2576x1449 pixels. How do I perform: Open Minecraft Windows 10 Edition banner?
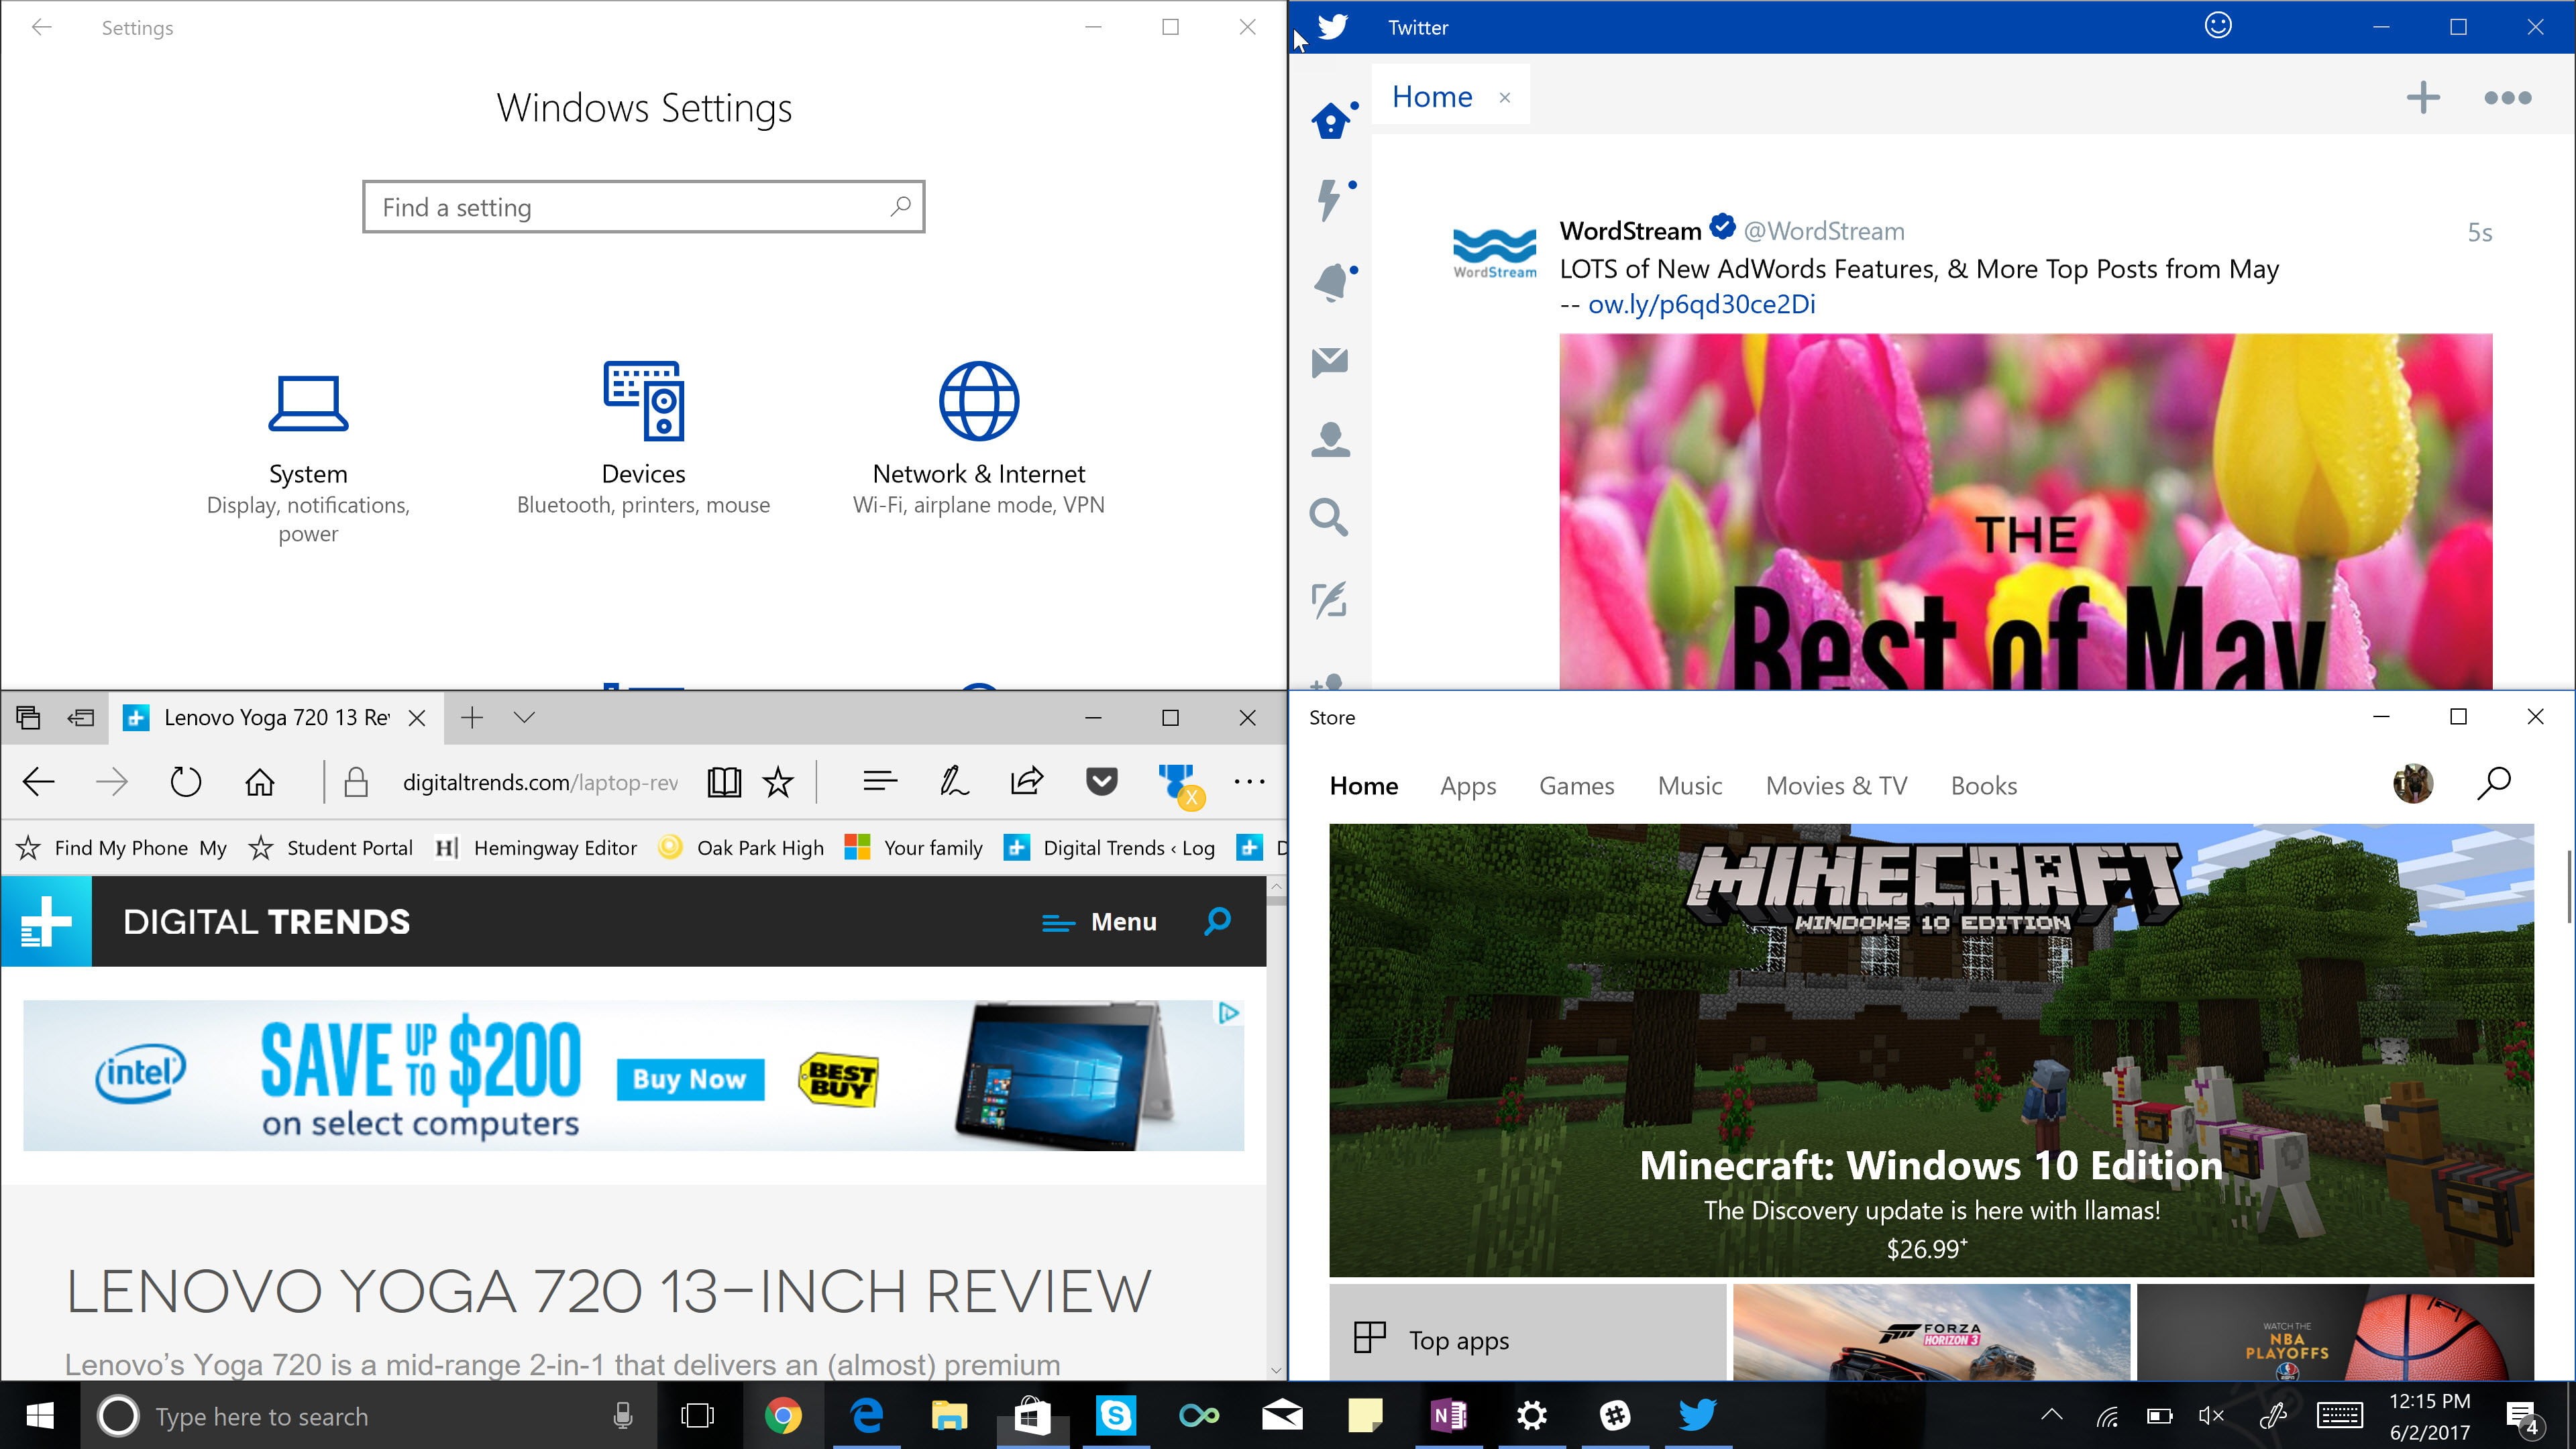pos(1931,1050)
